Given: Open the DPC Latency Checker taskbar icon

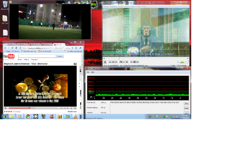Looking at the screenshot, I should pos(60,117).
